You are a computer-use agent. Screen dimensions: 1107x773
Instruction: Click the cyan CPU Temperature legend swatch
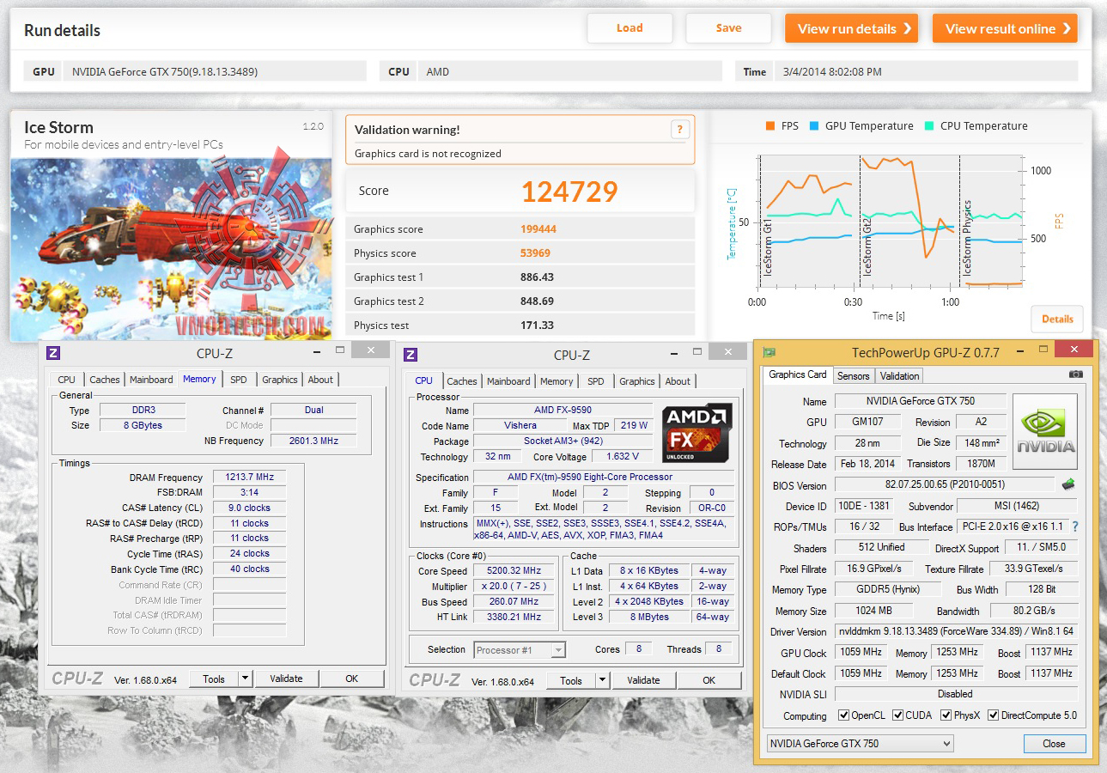pos(928,126)
